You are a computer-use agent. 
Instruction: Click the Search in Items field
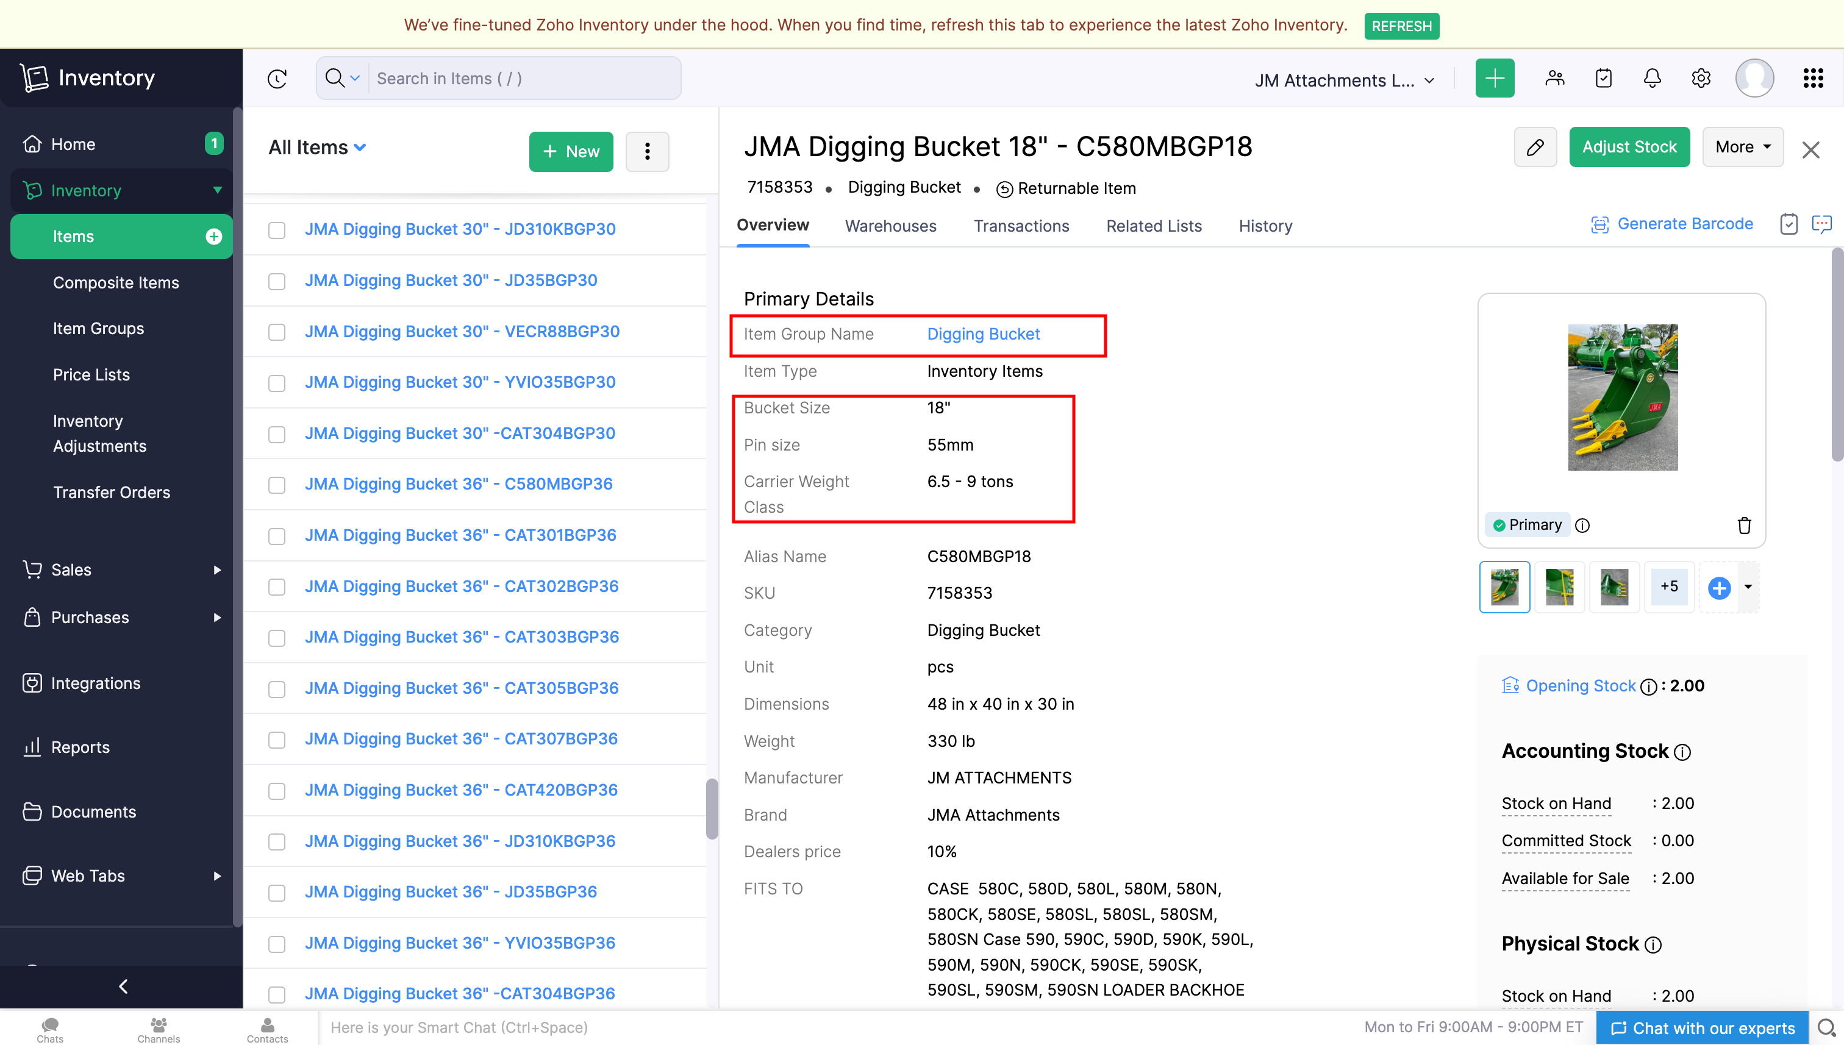524,79
